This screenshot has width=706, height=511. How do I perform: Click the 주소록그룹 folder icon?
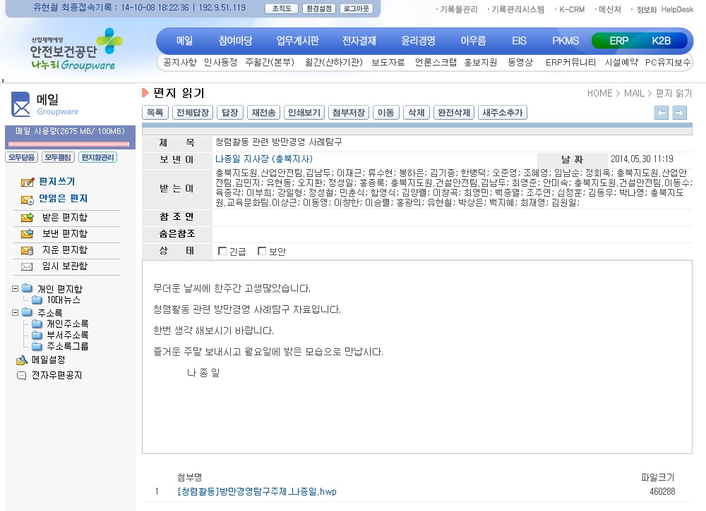(x=37, y=346)
